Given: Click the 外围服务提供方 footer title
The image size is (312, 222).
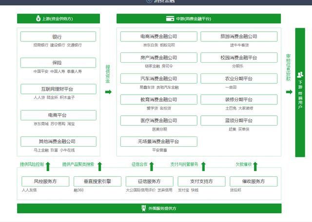Looking at the screenshot, I should [162, 208].
